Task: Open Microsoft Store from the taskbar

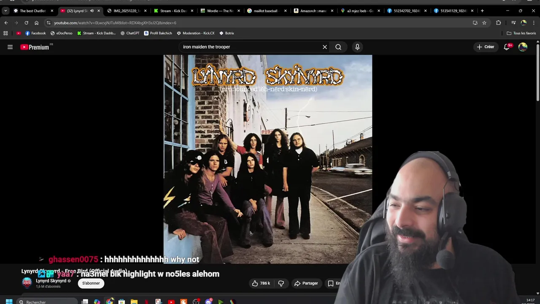Action: (x=121, y=302)
